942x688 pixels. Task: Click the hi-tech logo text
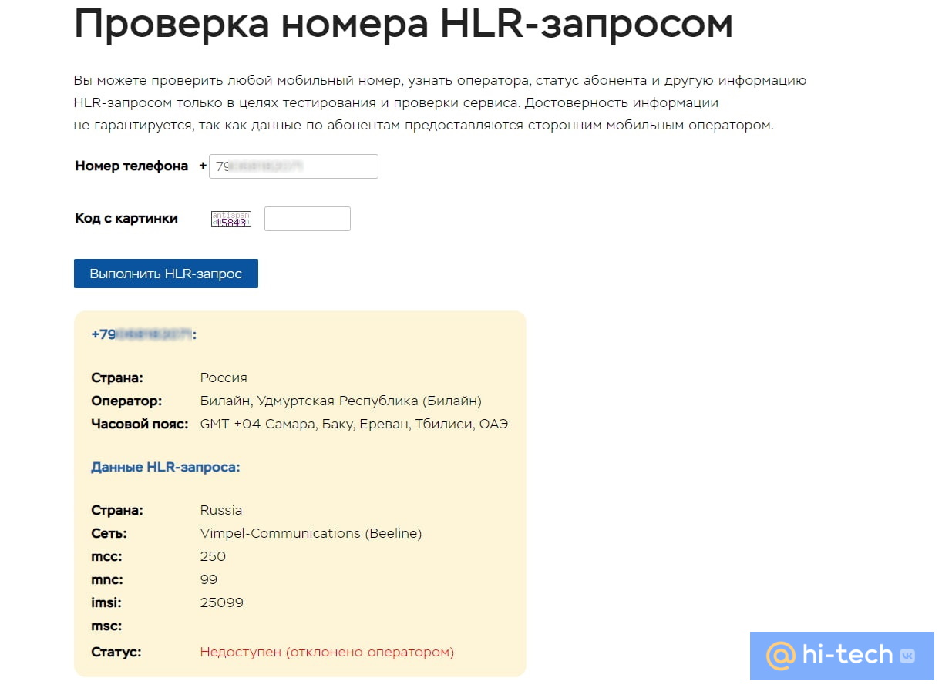pyautogui.click(x=846, y=656)
